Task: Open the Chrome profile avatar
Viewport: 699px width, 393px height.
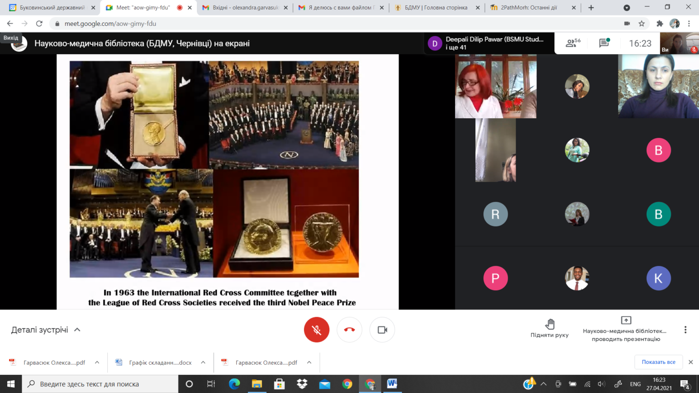Action: tap(674, 24)
